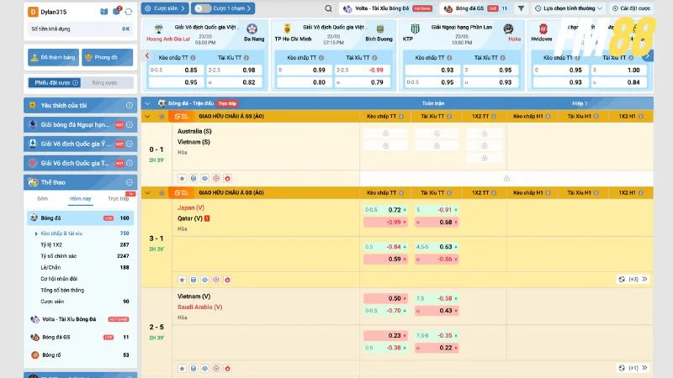Select 0.85 odds for Hoang Anh Gia Lai
Image resolution: width=673 pixels, height=378 pixels.
click(x=191, y=70)
